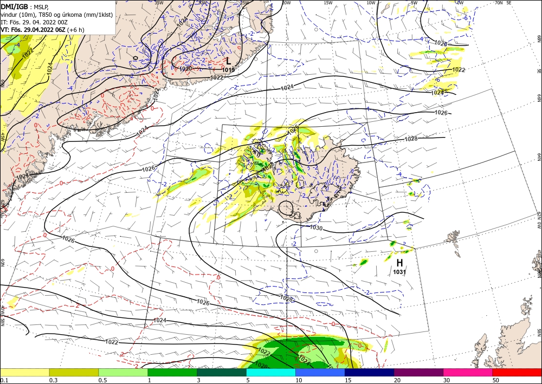Click the '15W' longitude label
The height and width of the screenshot is (384, 542).
point(328,3)
